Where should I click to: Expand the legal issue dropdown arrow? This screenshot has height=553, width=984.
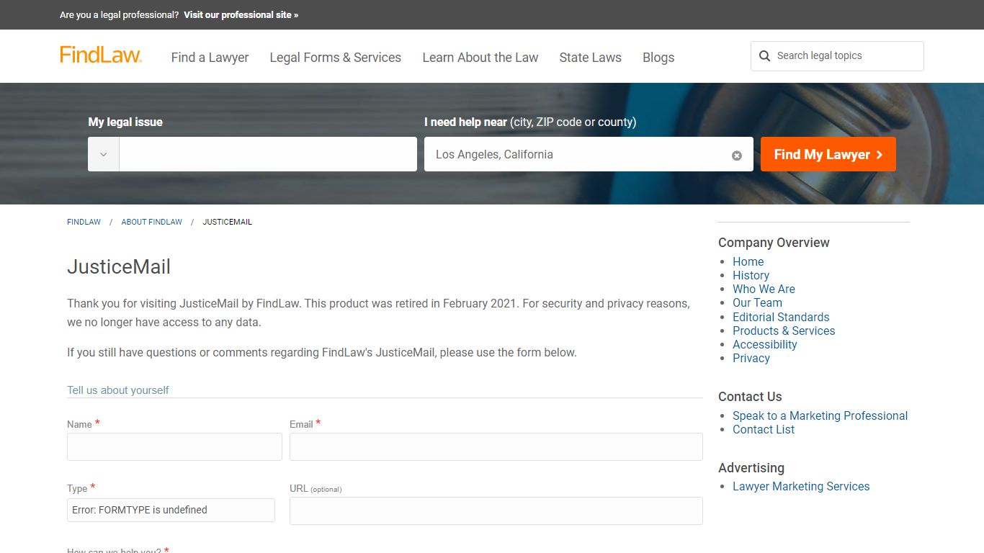[x=104, y=154]
